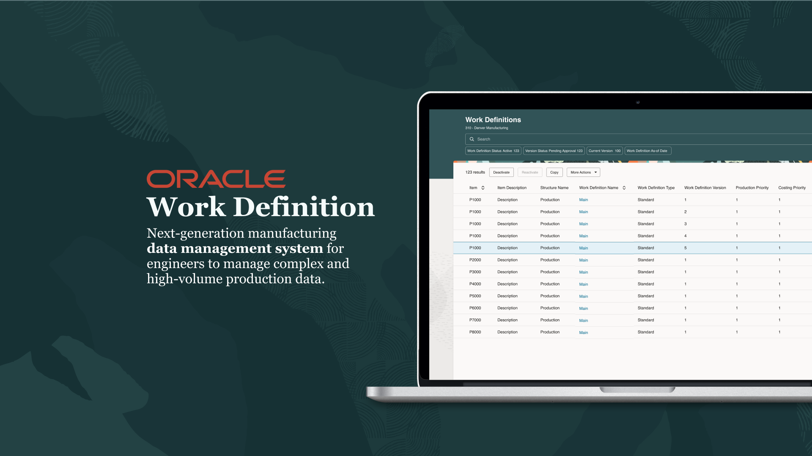Image resolution: width=812 pixels, height=456 pixels.
Task: Select Version Status Pending Approval filter chip
Action: (554, 151)
